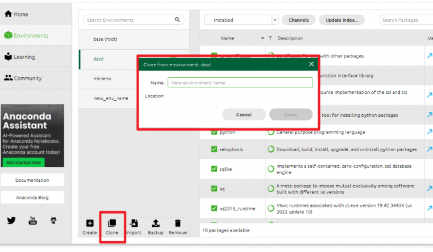This screenshot has width=433, height=252.
Task: Toggle the sqlite package checkbox
Action: coord(214,169)
